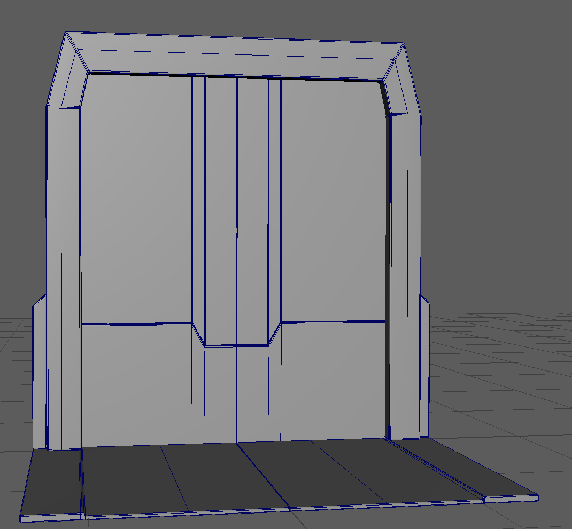Select the left half of the top frame beam
Screen dimensions: 572x529
[x=160, y=53]
